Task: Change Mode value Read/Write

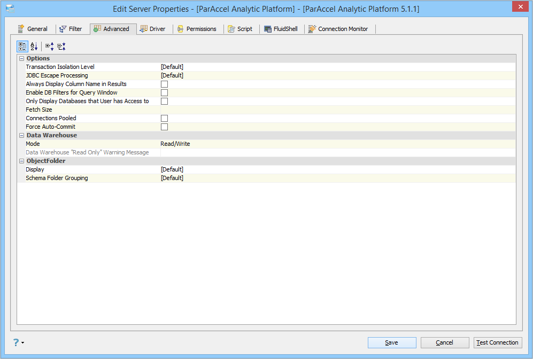Action: [338, 144]
